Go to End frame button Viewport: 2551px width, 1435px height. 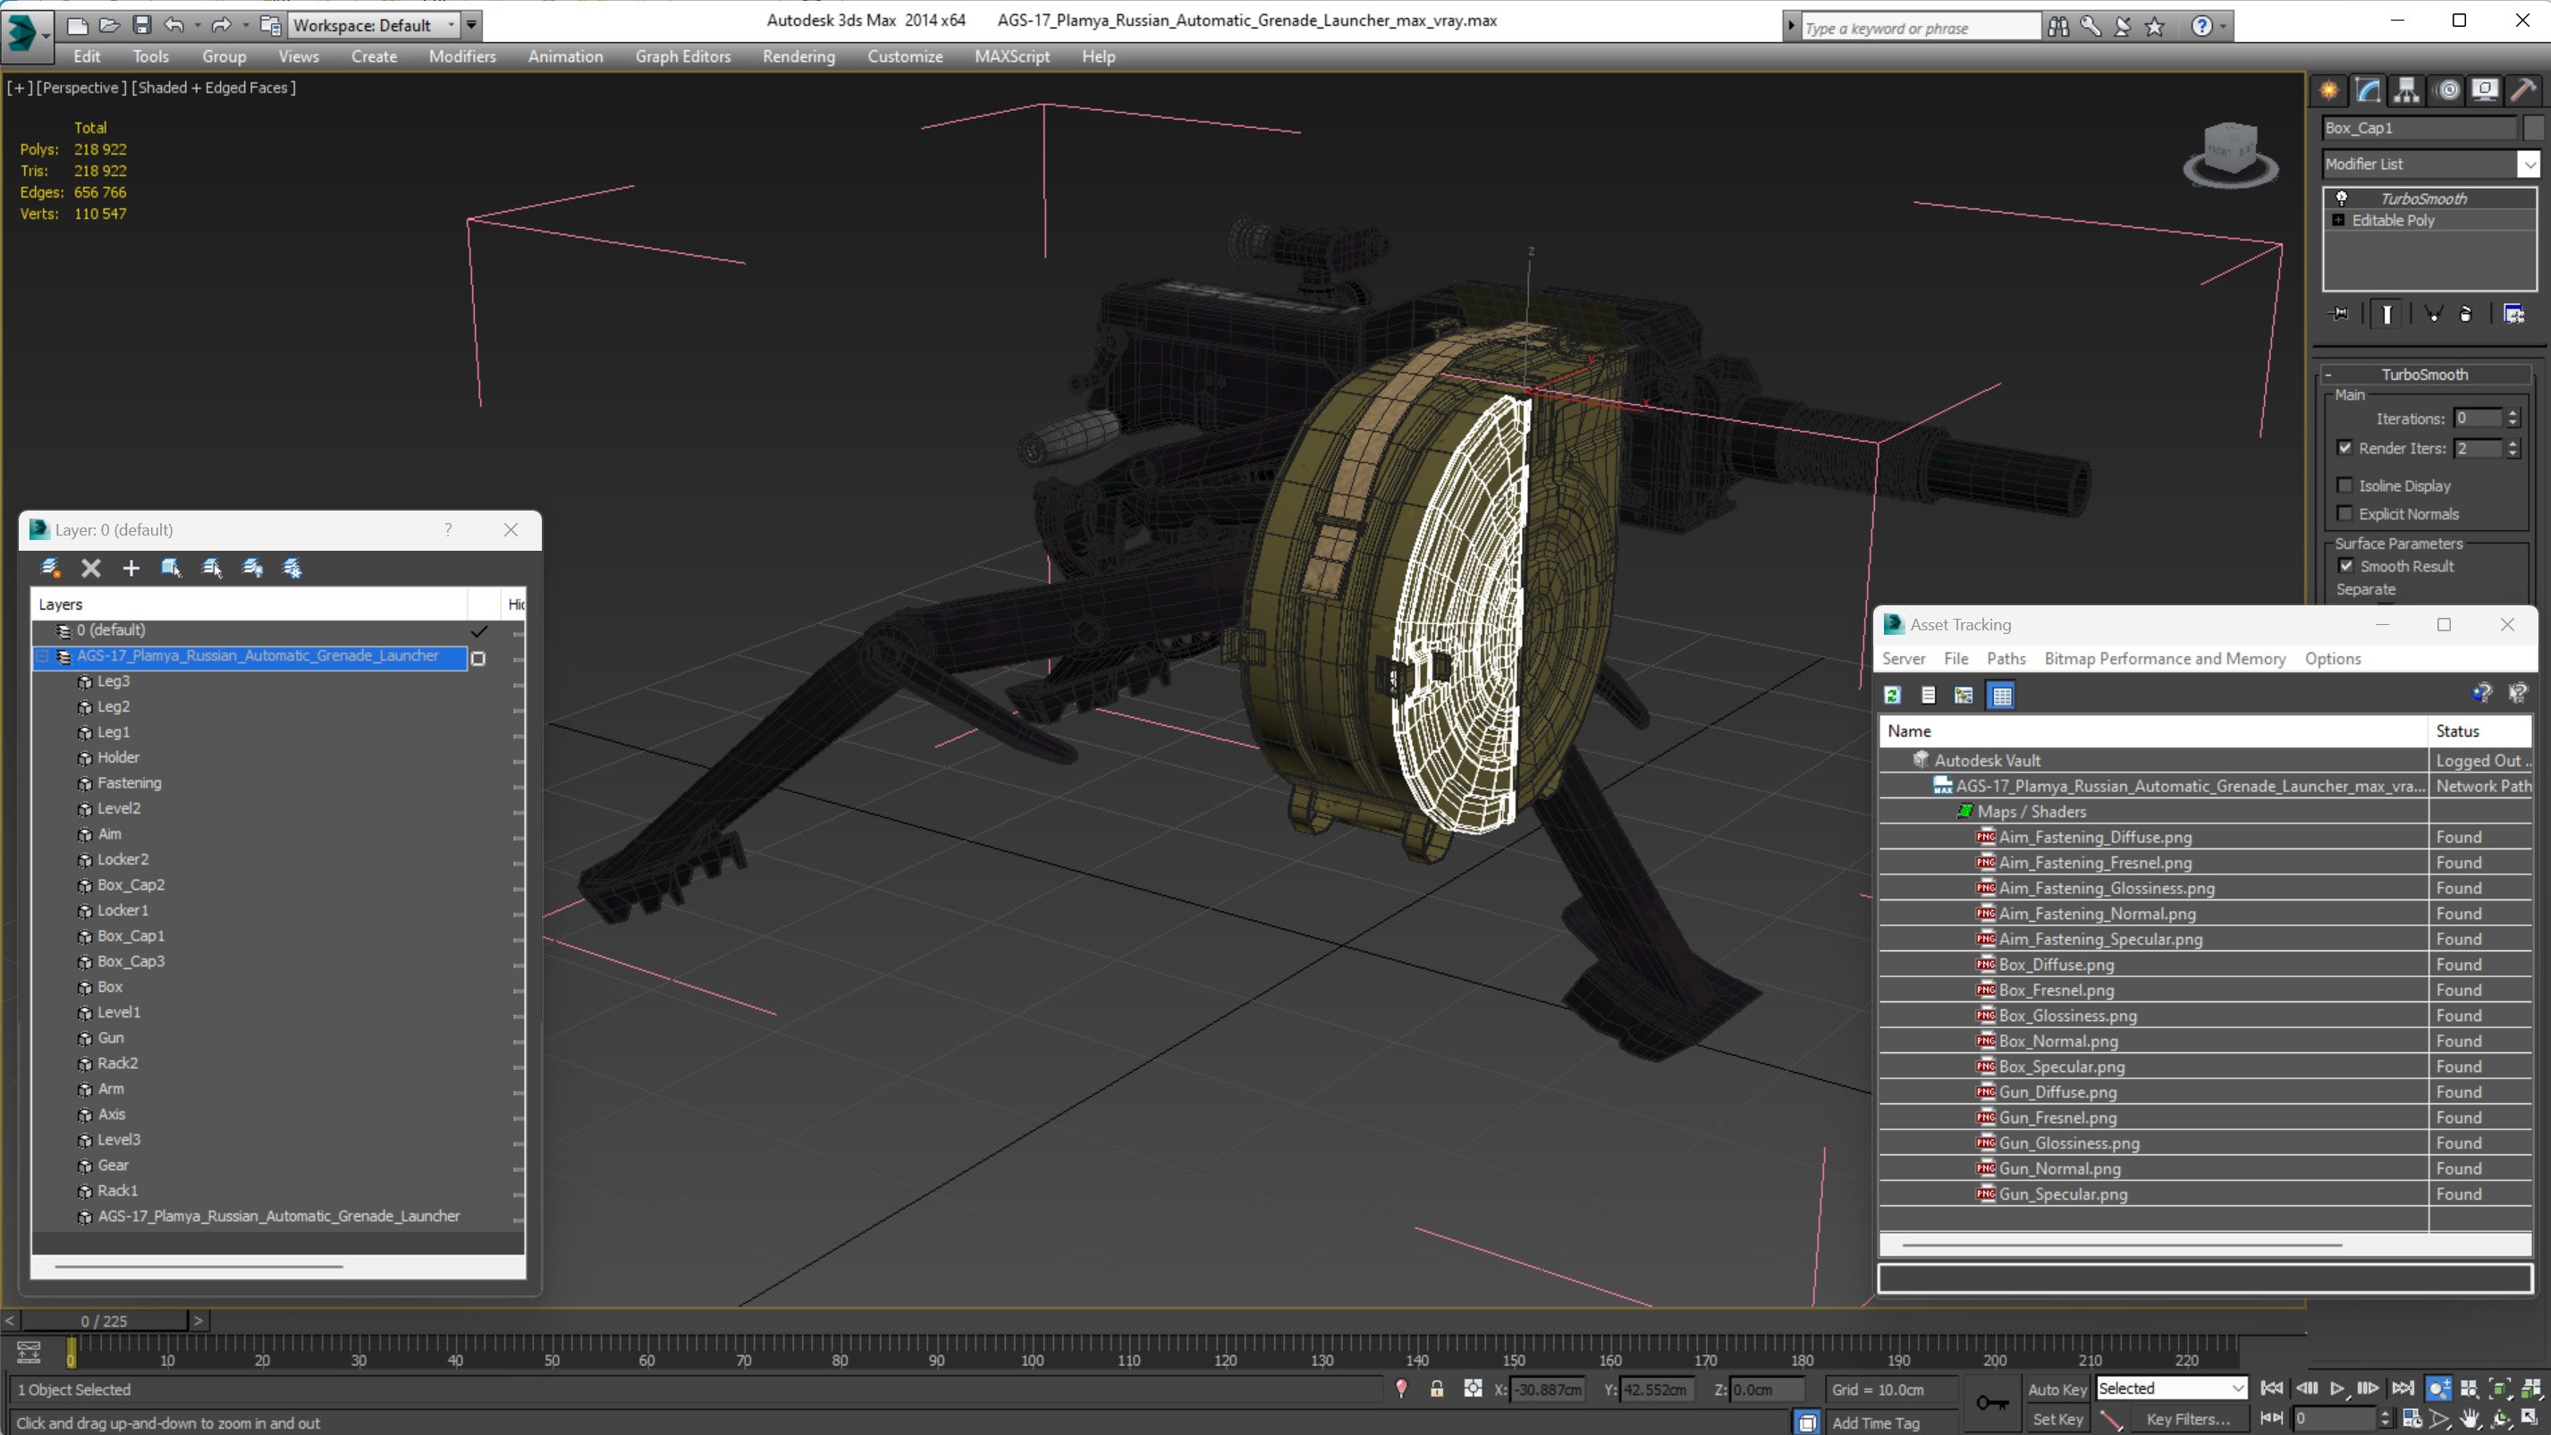2403,1389
